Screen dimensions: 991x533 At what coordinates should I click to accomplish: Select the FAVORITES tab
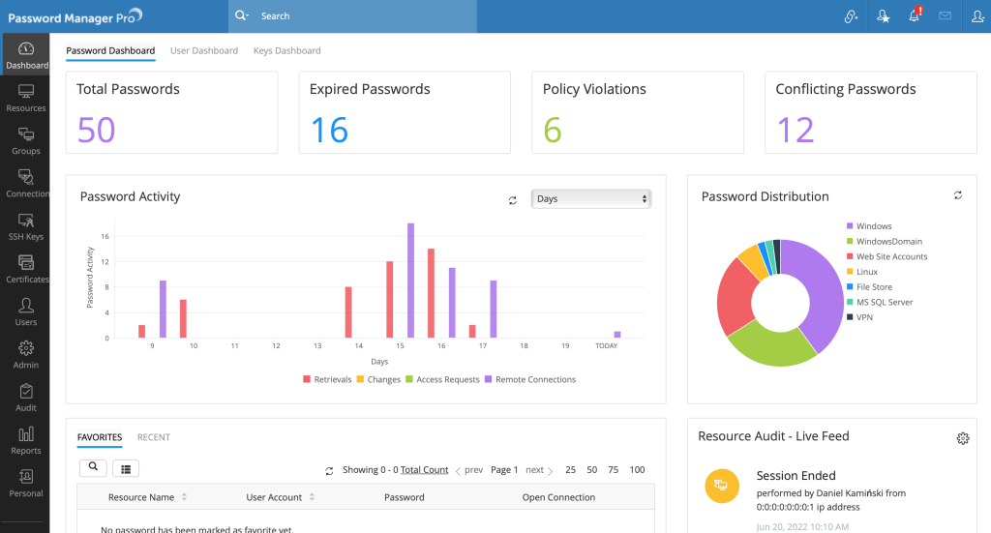click(100, 437)
